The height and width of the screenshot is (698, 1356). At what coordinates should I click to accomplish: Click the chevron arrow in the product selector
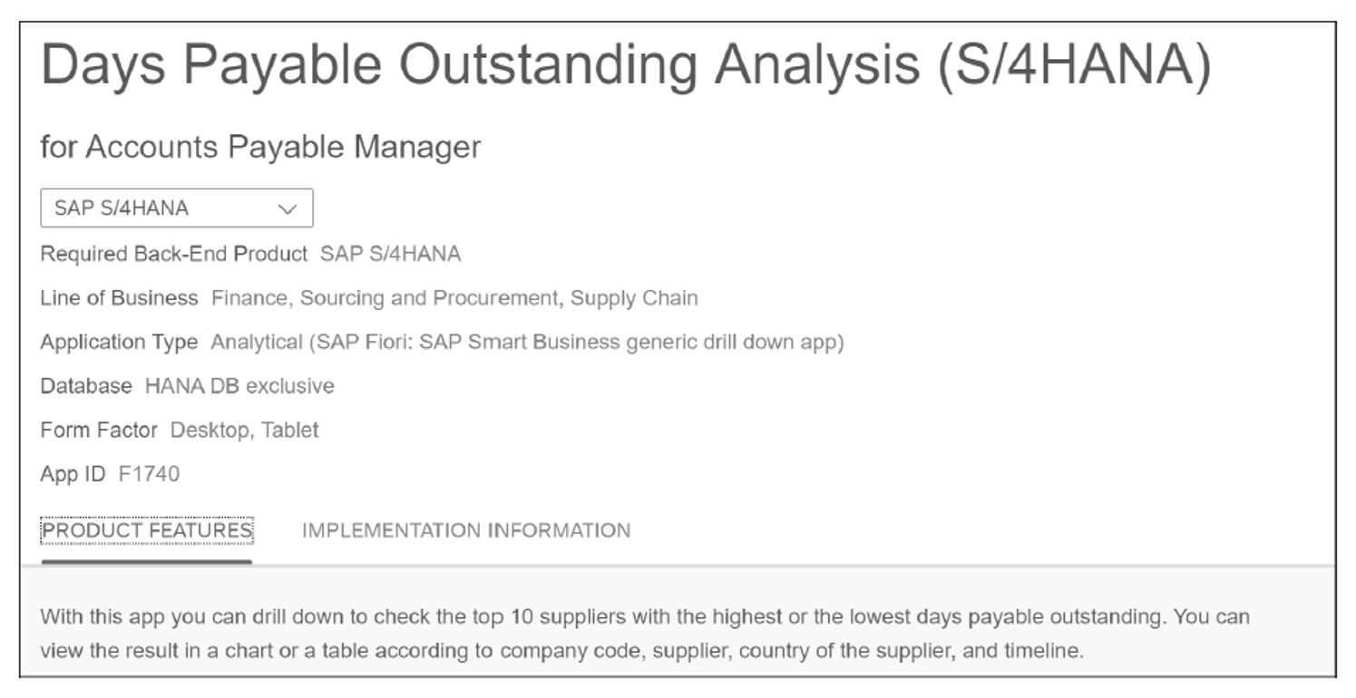[288, 208]
